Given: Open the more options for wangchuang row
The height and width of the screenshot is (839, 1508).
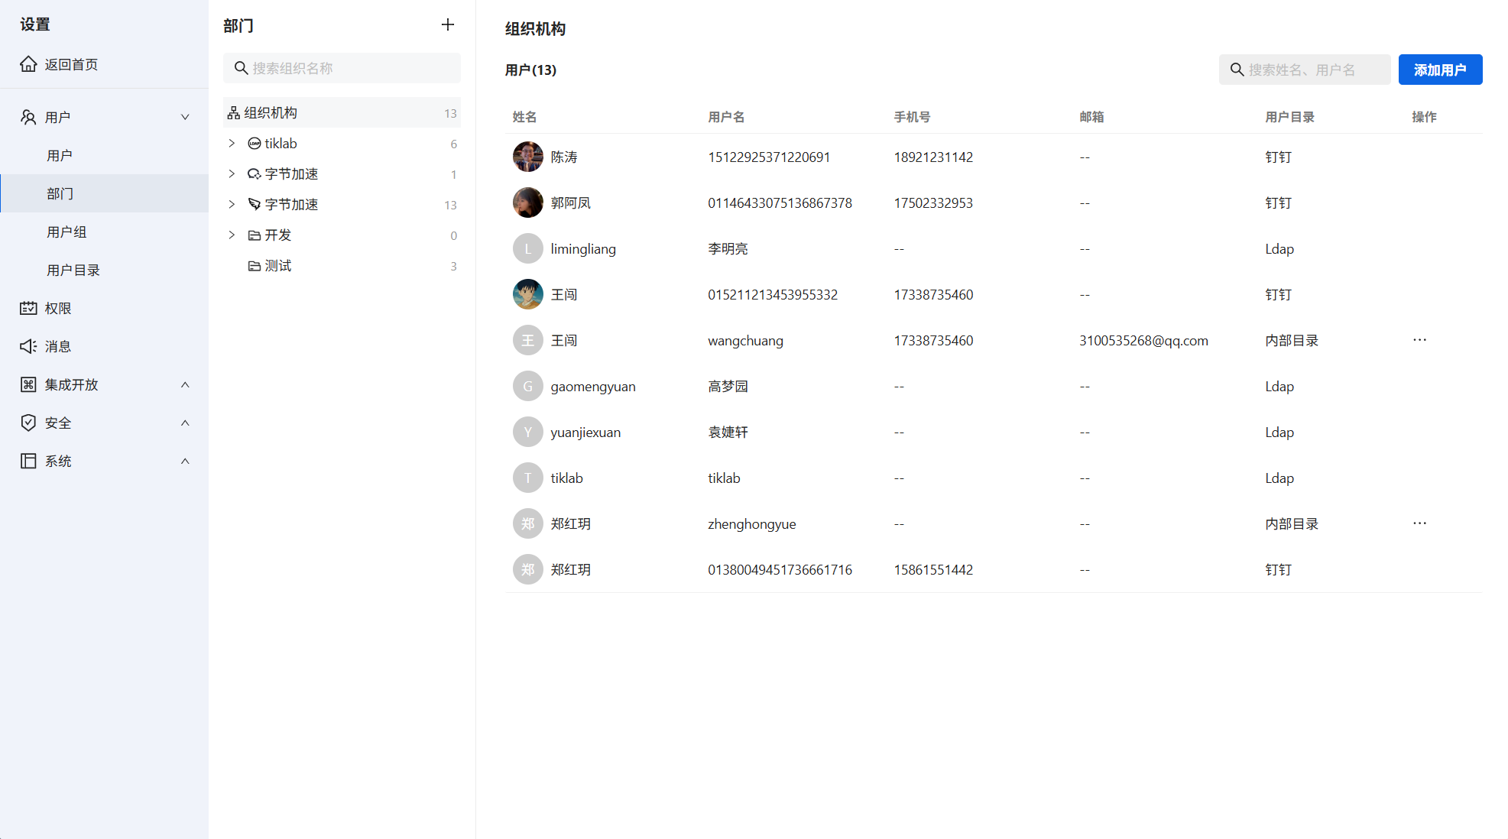Looking at the screenshot, I should [1419, 340].
